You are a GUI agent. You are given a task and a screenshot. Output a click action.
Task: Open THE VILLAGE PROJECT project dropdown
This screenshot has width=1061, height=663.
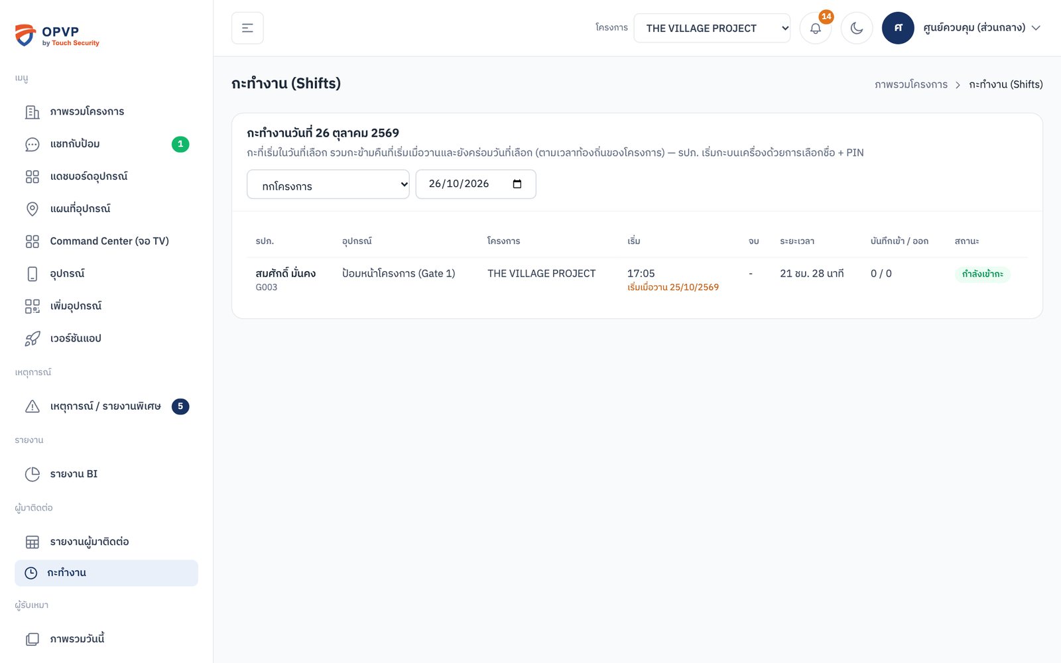point(712,28)
